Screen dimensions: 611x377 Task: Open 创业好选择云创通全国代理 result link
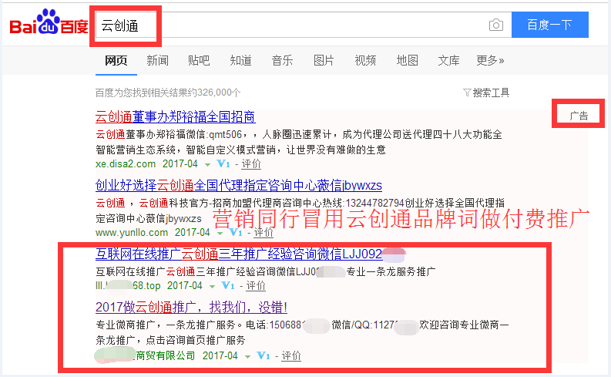(239, 186)
